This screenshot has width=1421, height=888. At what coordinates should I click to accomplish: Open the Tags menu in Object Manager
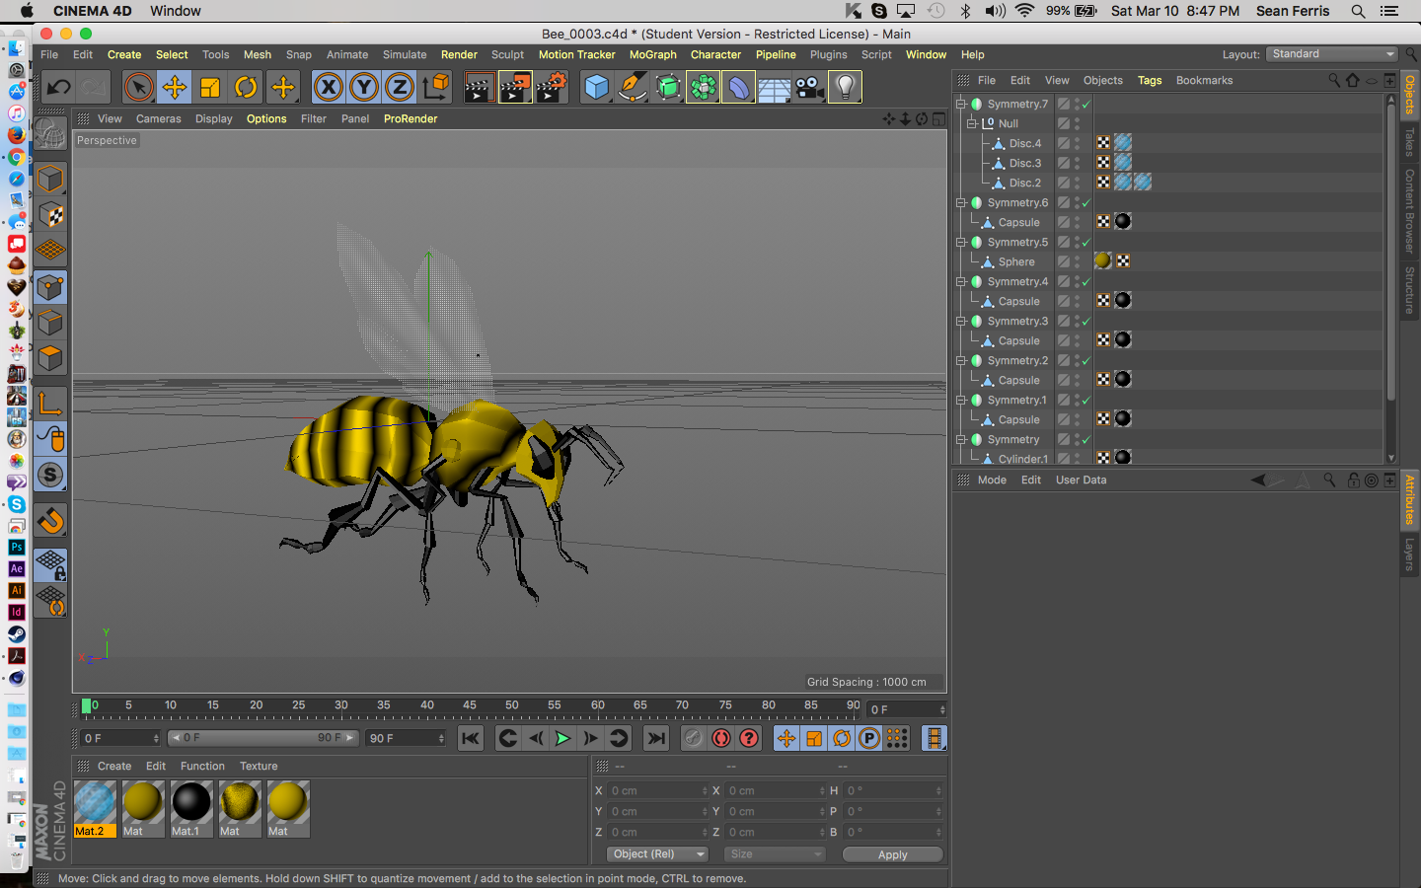(1149, 81)
